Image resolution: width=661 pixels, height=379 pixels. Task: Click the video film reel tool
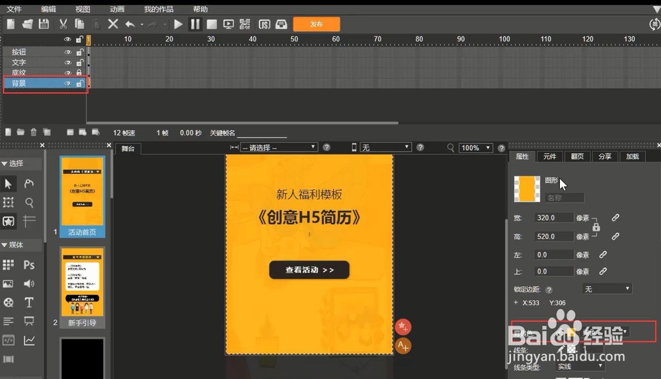(9, 302)
